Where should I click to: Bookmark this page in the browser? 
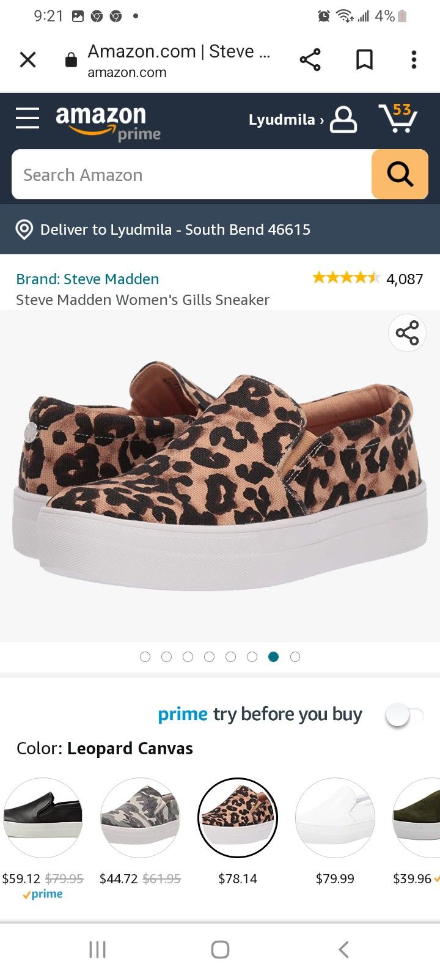tap(364, 60)
